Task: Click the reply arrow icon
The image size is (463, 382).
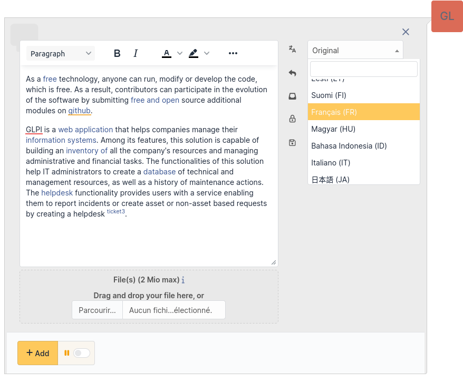Action: [292, 73]
